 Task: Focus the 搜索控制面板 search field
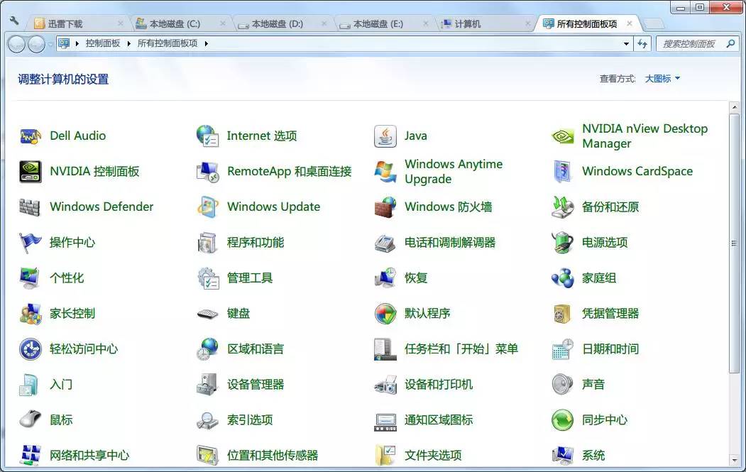click(x=691, y=44)
